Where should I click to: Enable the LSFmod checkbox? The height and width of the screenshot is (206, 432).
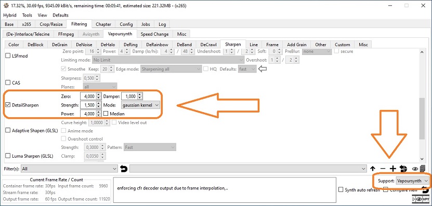(x=8, y=56)
